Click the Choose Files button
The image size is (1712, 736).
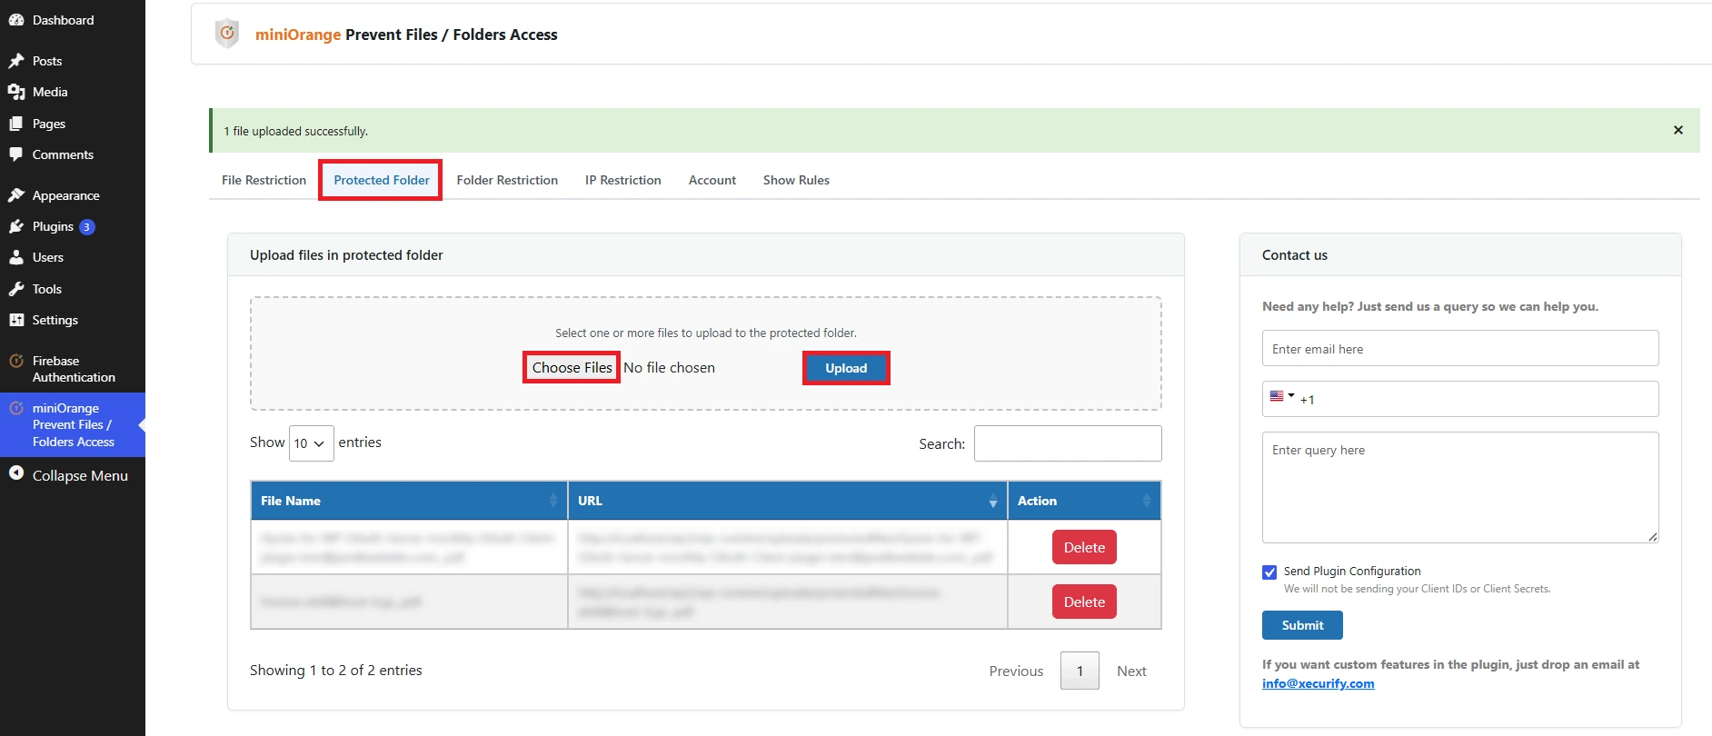pos(572,367)
